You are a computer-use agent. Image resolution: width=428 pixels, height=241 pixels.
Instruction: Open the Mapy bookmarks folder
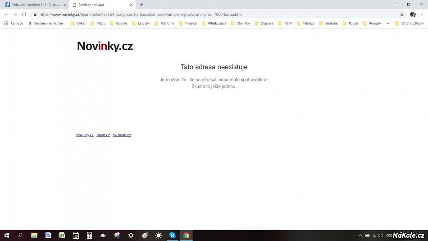(98, 23)
